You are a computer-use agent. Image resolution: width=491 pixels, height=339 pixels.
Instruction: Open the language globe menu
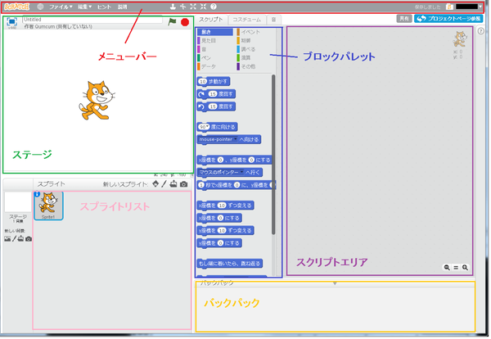[40, 7]
